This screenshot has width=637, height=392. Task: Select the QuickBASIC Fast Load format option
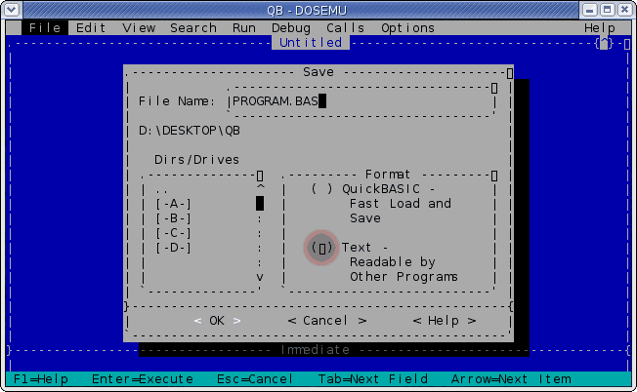(322, 189)
